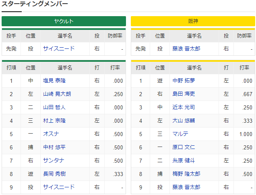Viewport: 256px width, 195px height.
Task: Open player 梅野 隆太郎 profile
Action: (186, 174)
